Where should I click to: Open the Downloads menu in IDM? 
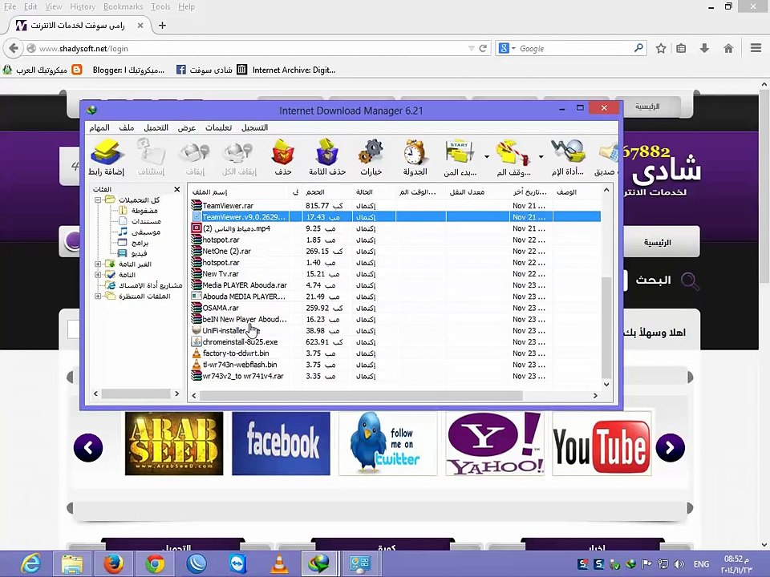156,127
